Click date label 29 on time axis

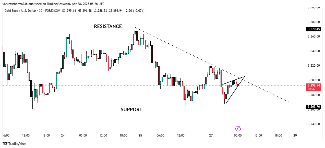tap(295, 135)
